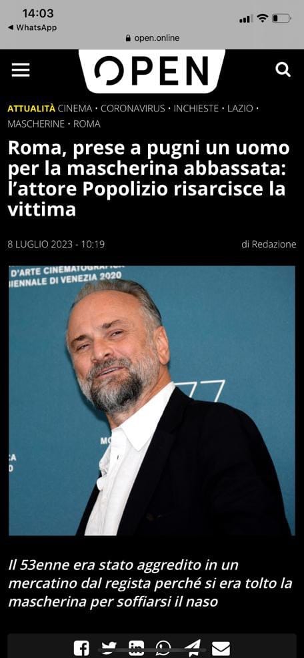This screenshot has width=304, height=658.
Task: Open the INCHIESTE tag
Action: (196, 109)
